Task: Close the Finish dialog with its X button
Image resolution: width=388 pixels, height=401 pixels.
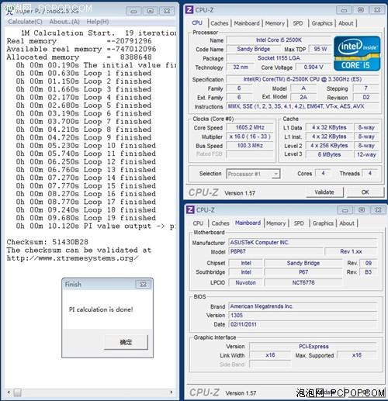Action: (143, 284)
